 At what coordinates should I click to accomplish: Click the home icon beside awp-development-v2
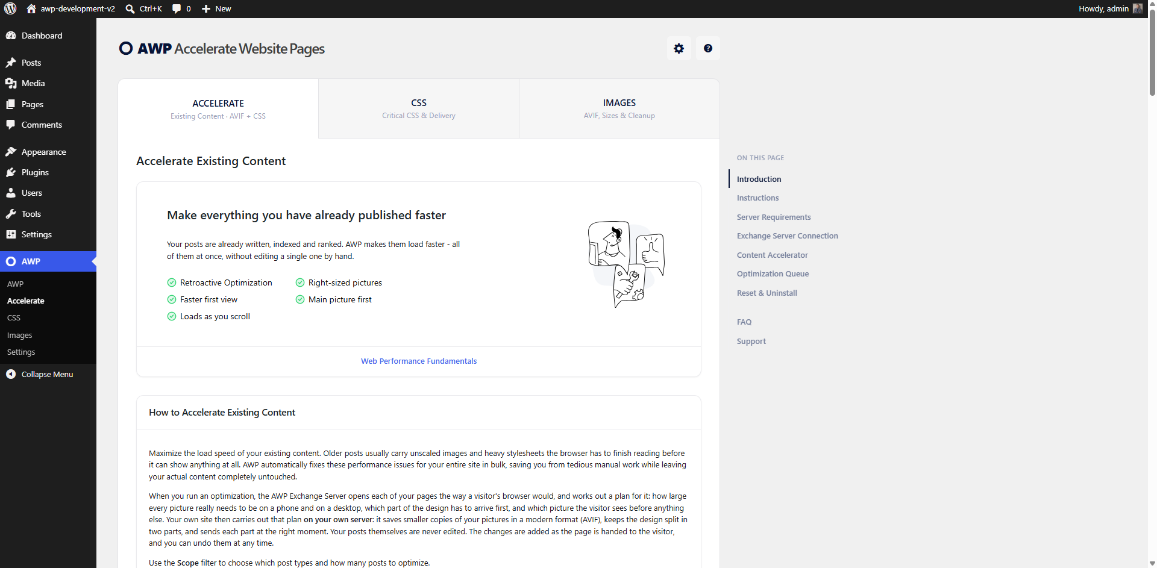pos(31,8)
